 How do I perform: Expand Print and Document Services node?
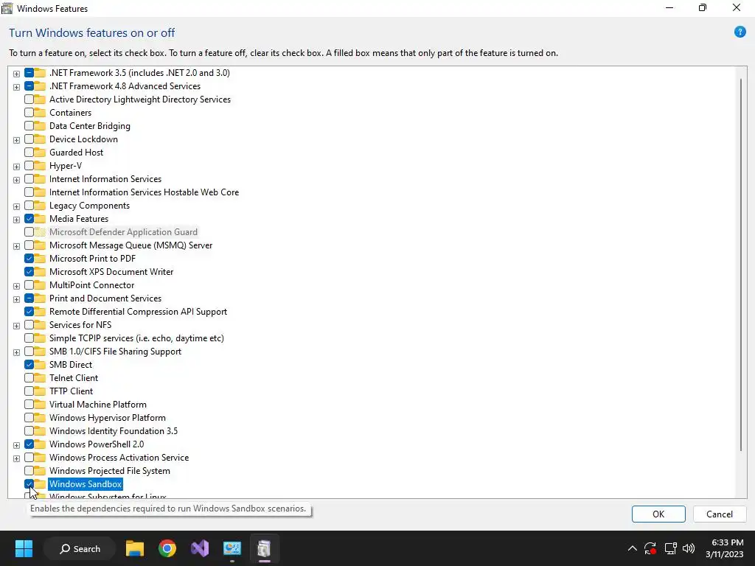point(16,299)
